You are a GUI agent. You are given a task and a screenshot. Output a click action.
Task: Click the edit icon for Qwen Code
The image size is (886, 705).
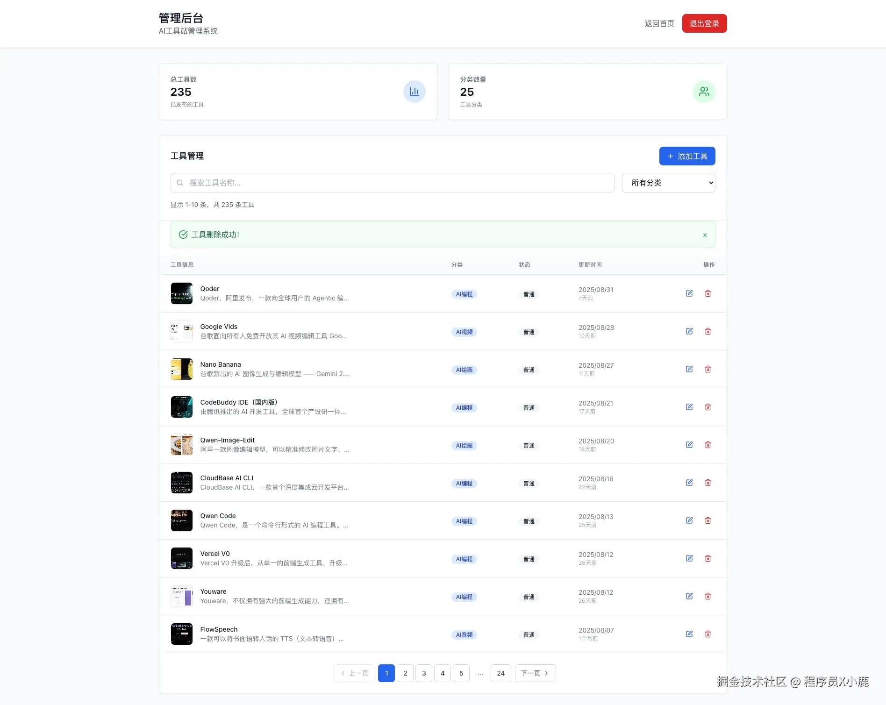[689, 520]
